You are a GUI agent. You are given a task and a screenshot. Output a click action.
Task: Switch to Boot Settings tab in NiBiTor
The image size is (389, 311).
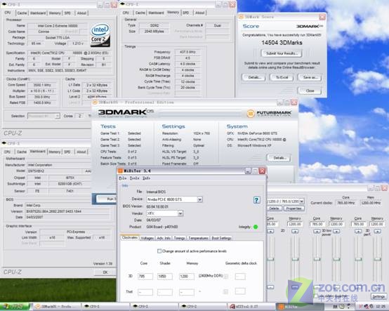pos(221,238)
